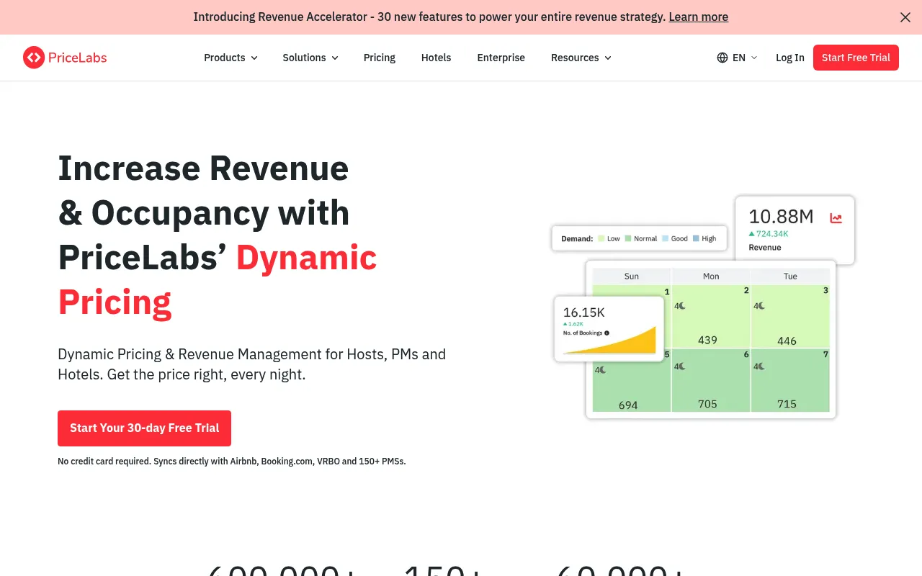Open the EN language selector

tap(738, 58)
